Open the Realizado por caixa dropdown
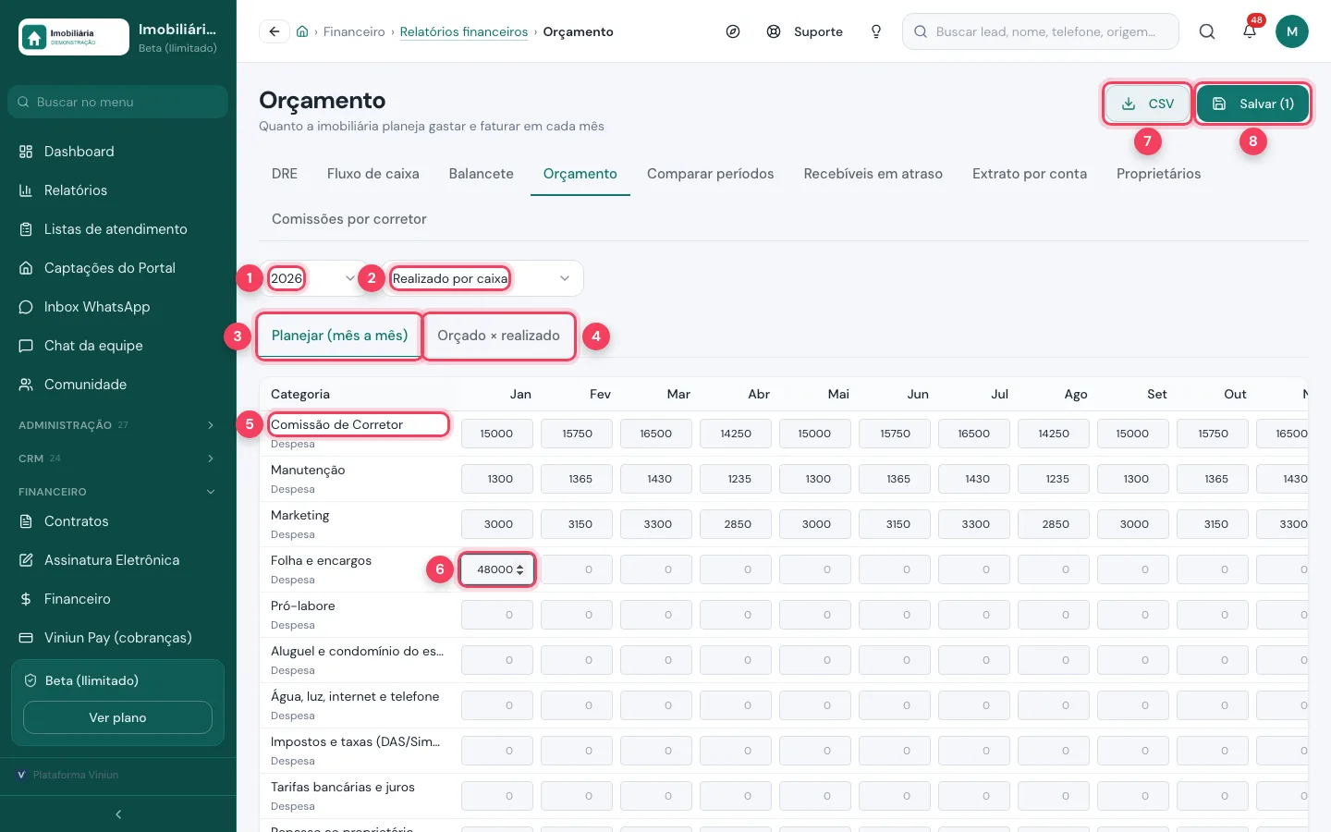Viewport: 1331px width, 832px height. [x=481, y=278]
